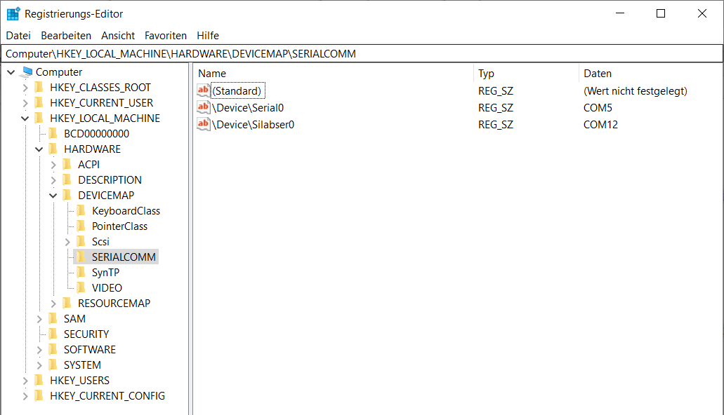724x415 pixels.
Task: Click the HARDWARE folder icon
Action: pos(53,149)
